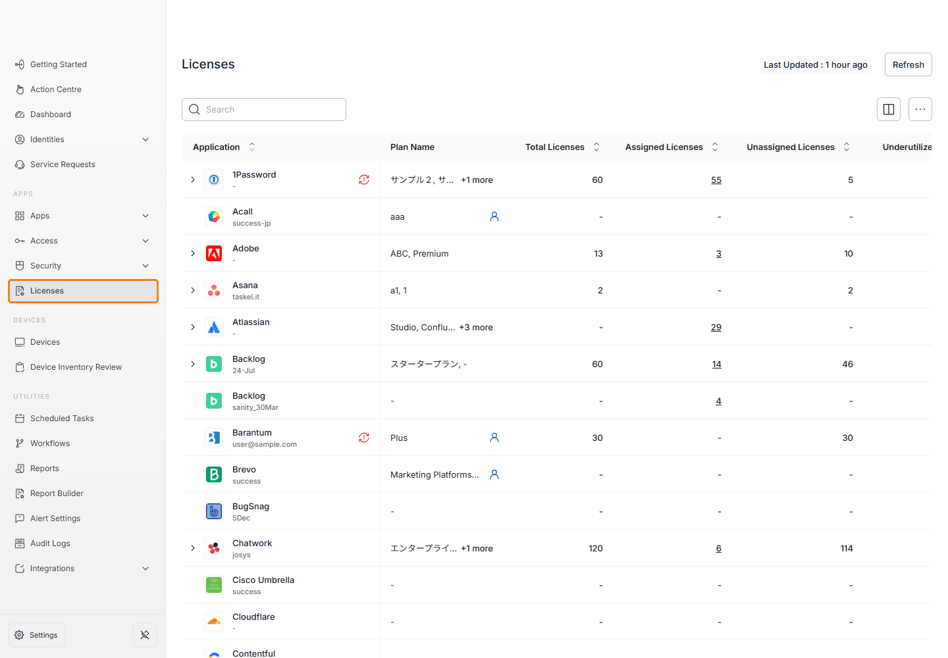Click the Atlassian app logo
The height and width of the screenshot is (658, 948).
(x=214, y=327)
